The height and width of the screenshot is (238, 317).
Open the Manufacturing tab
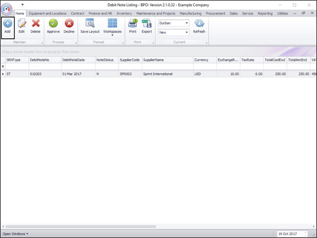pyautogui.click(x=190, y=13)
